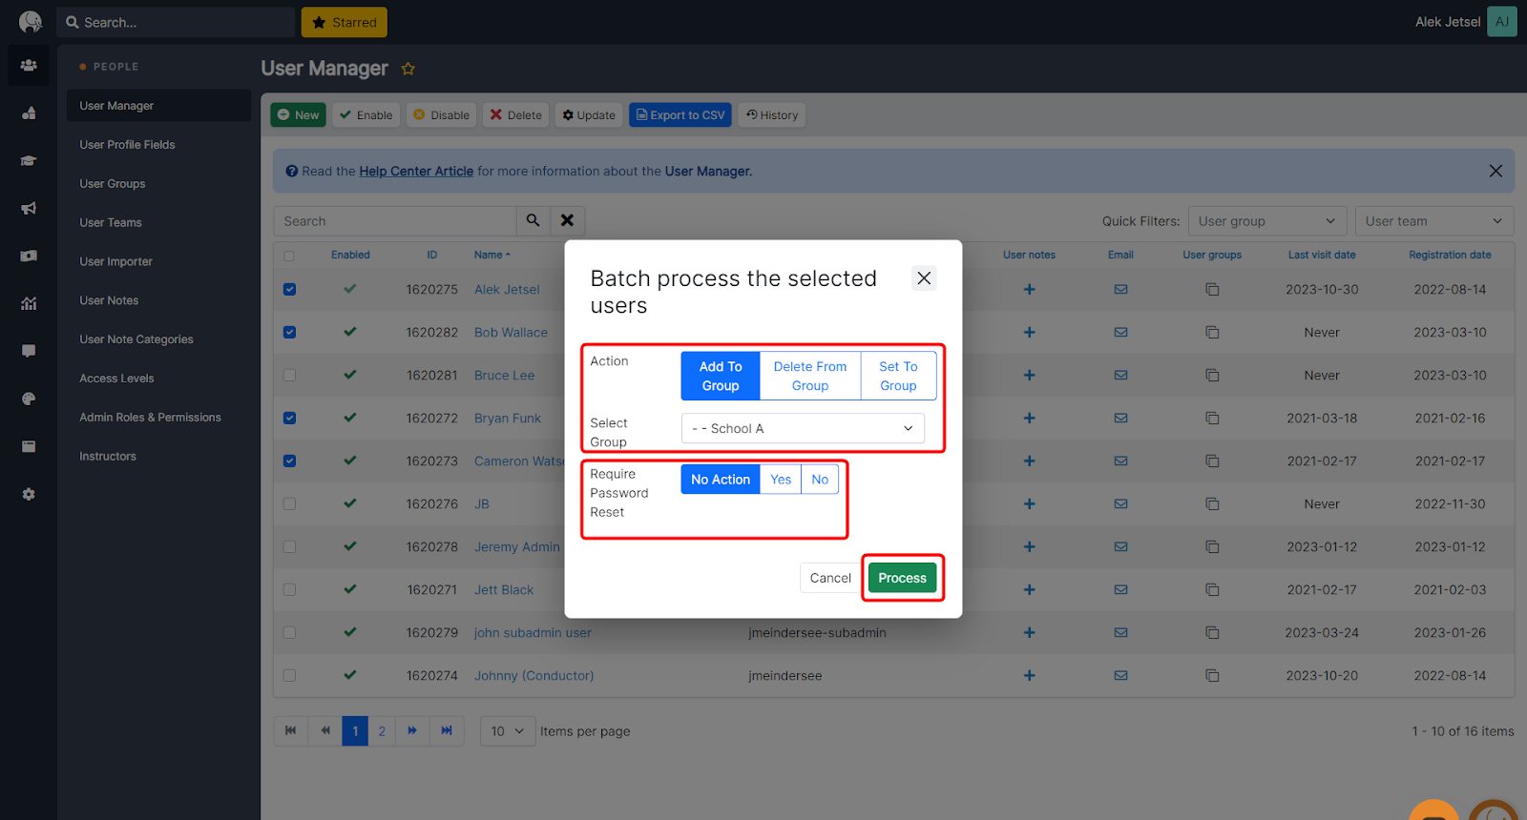Uncheck Bryan Funk row checkbox
This screenshot has height=820, width=1527.
point(289,418)
